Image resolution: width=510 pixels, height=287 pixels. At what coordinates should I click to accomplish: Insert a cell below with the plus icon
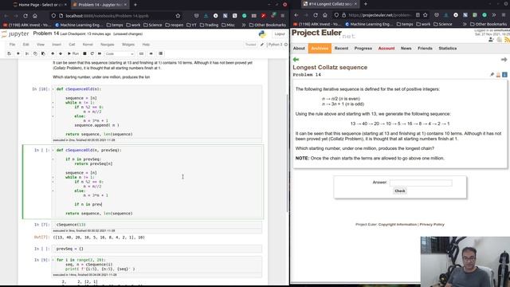pos(18,53)
